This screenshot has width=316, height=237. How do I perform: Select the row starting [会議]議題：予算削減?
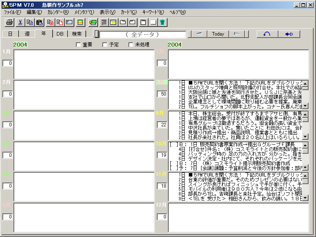pyautogui.click(x=235, y=168)
